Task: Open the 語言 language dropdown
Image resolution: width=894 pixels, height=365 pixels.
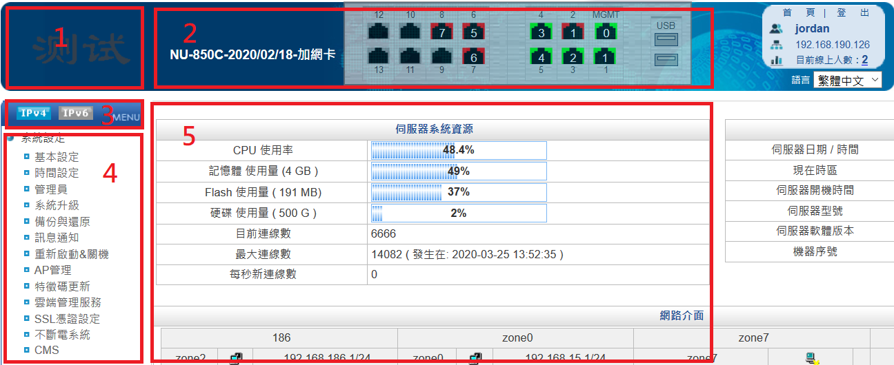Action: point(847,80)
